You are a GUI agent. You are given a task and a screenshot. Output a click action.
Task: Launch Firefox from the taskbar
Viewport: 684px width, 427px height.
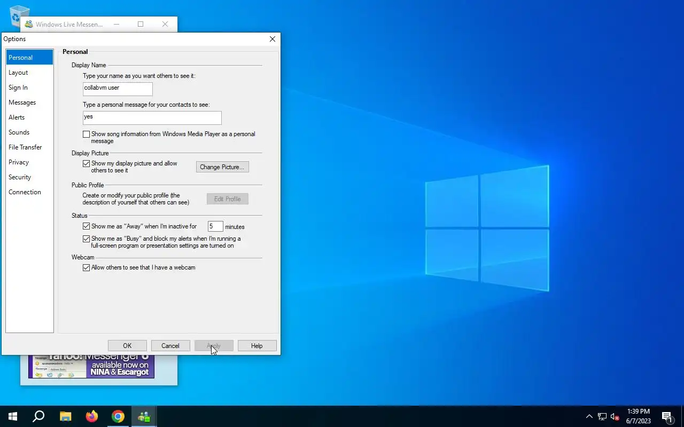coord(92,416)
